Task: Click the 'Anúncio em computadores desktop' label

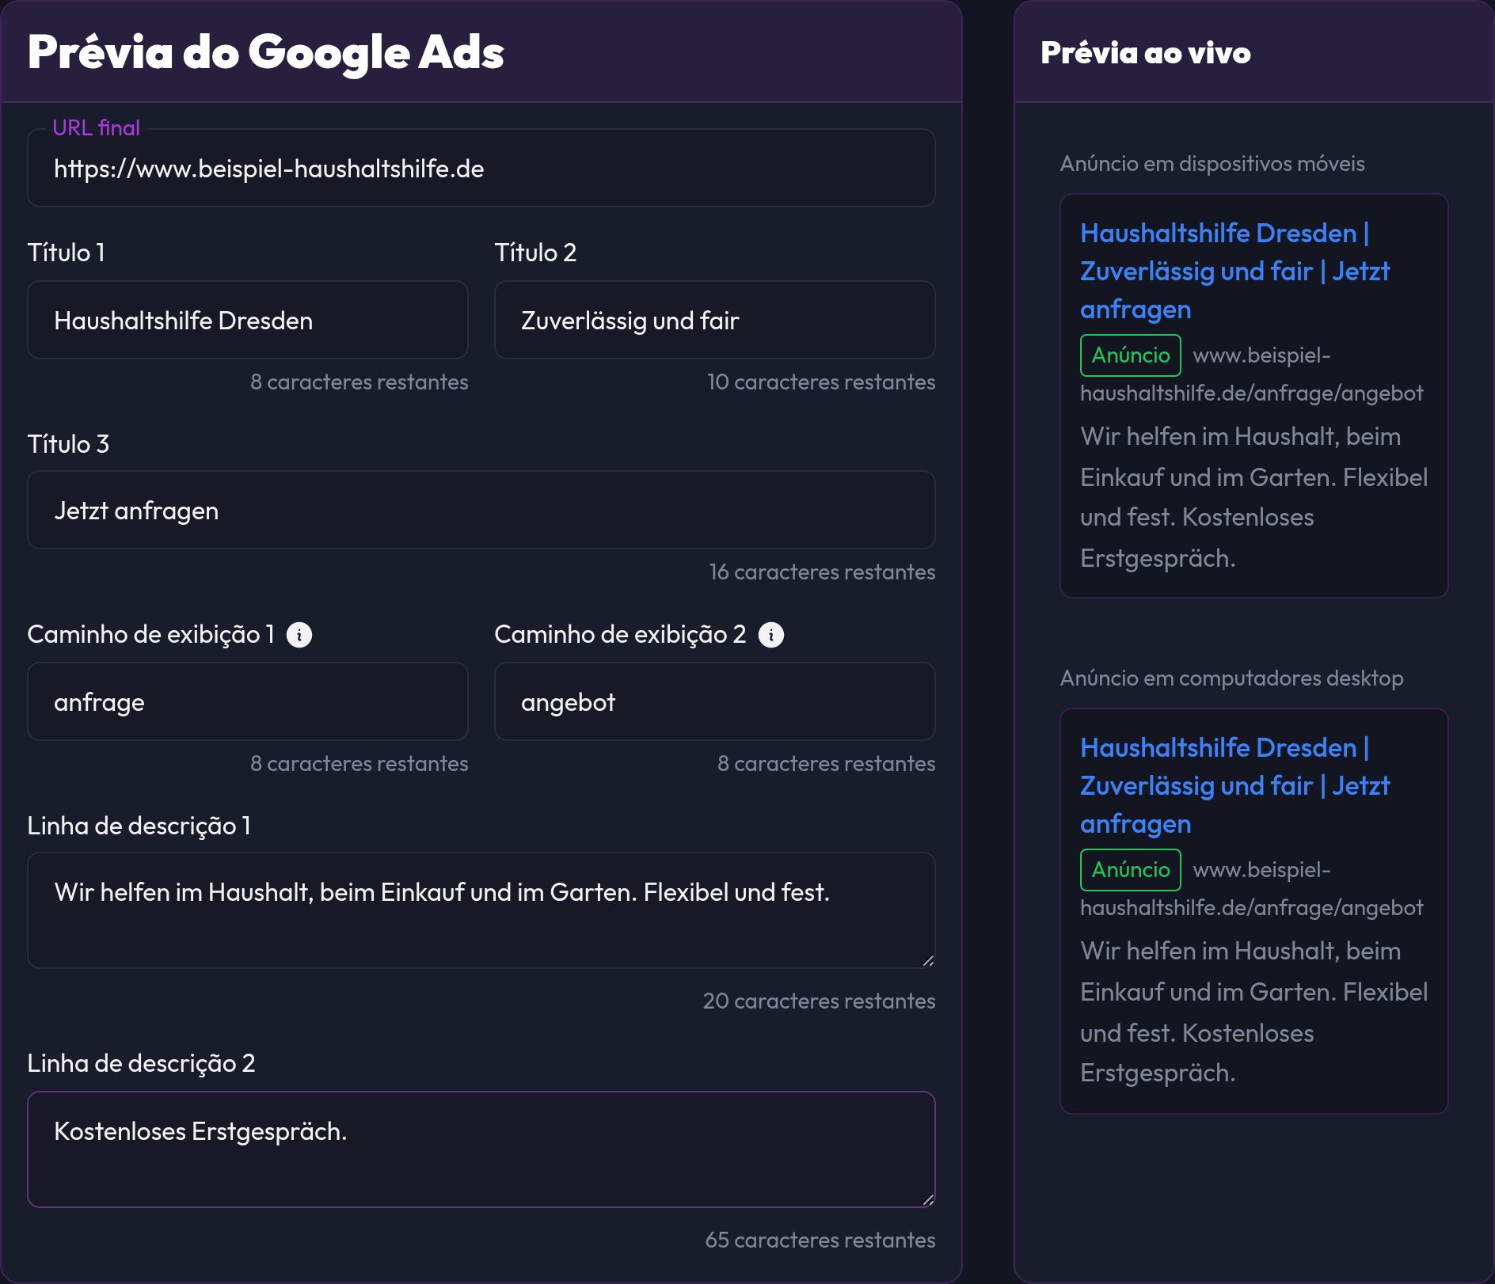Action: point(1232,678)
